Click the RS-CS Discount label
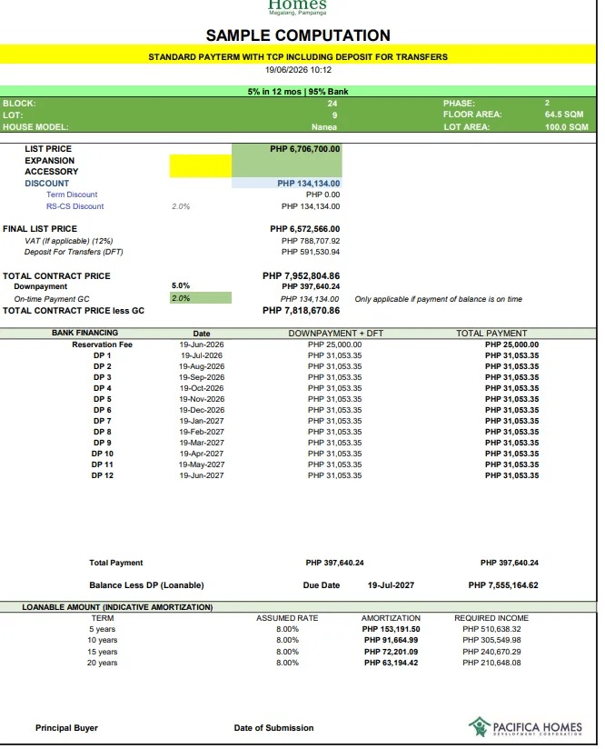The image size is (605, 749). [75, 206]
